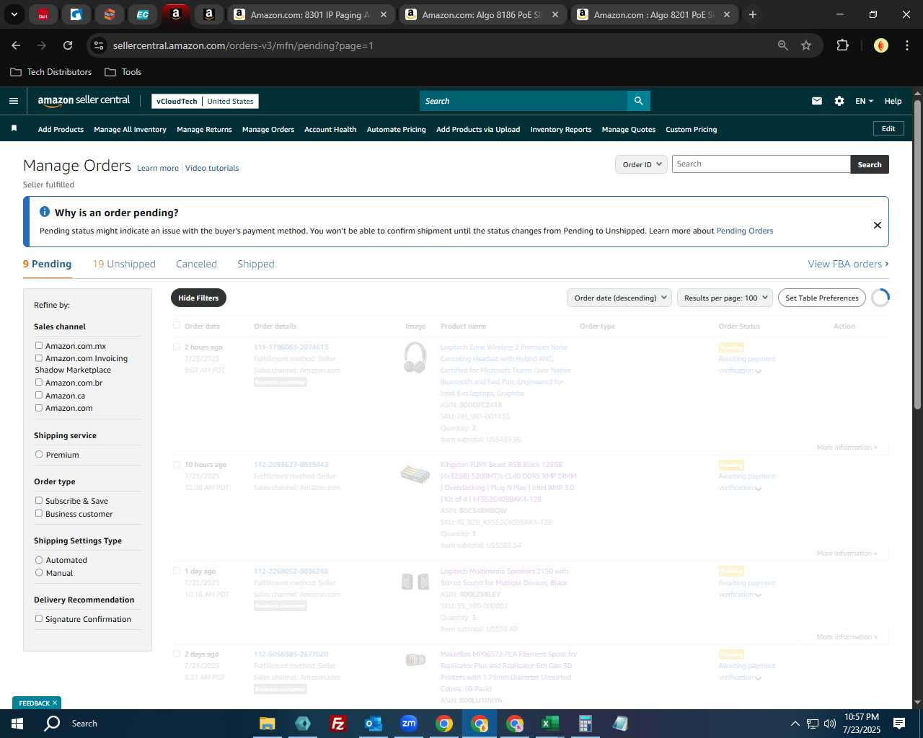Switch to the Shipped tab
The width and height of the screenshot is (923, 738).
click(256, 264)
